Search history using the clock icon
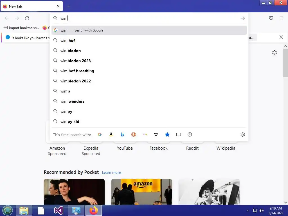The image size is (288, 216). [x=190, y=134]
